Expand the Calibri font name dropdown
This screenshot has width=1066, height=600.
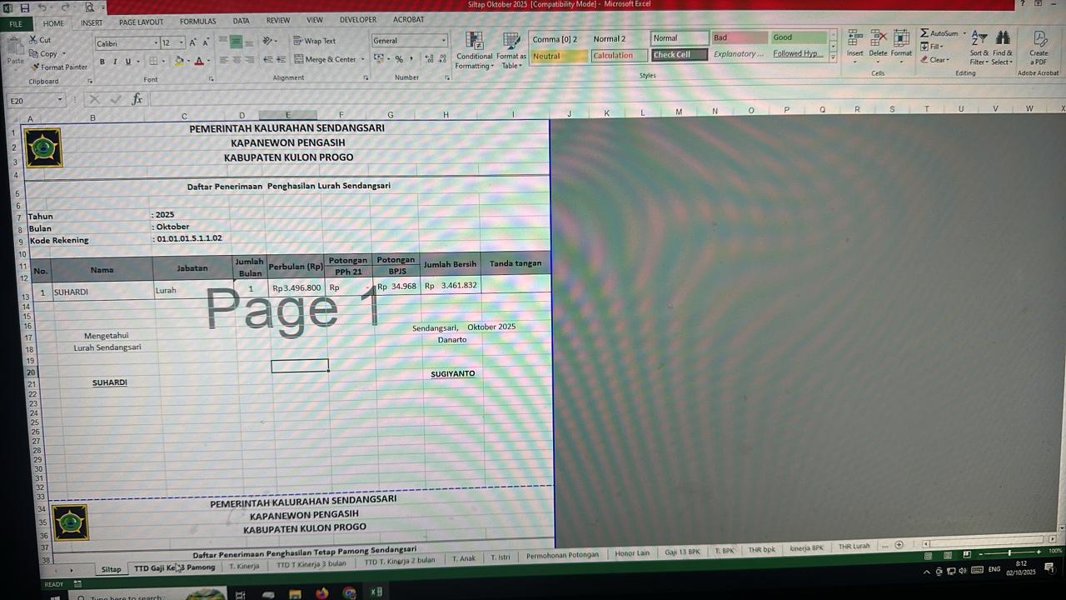point(155,43)
